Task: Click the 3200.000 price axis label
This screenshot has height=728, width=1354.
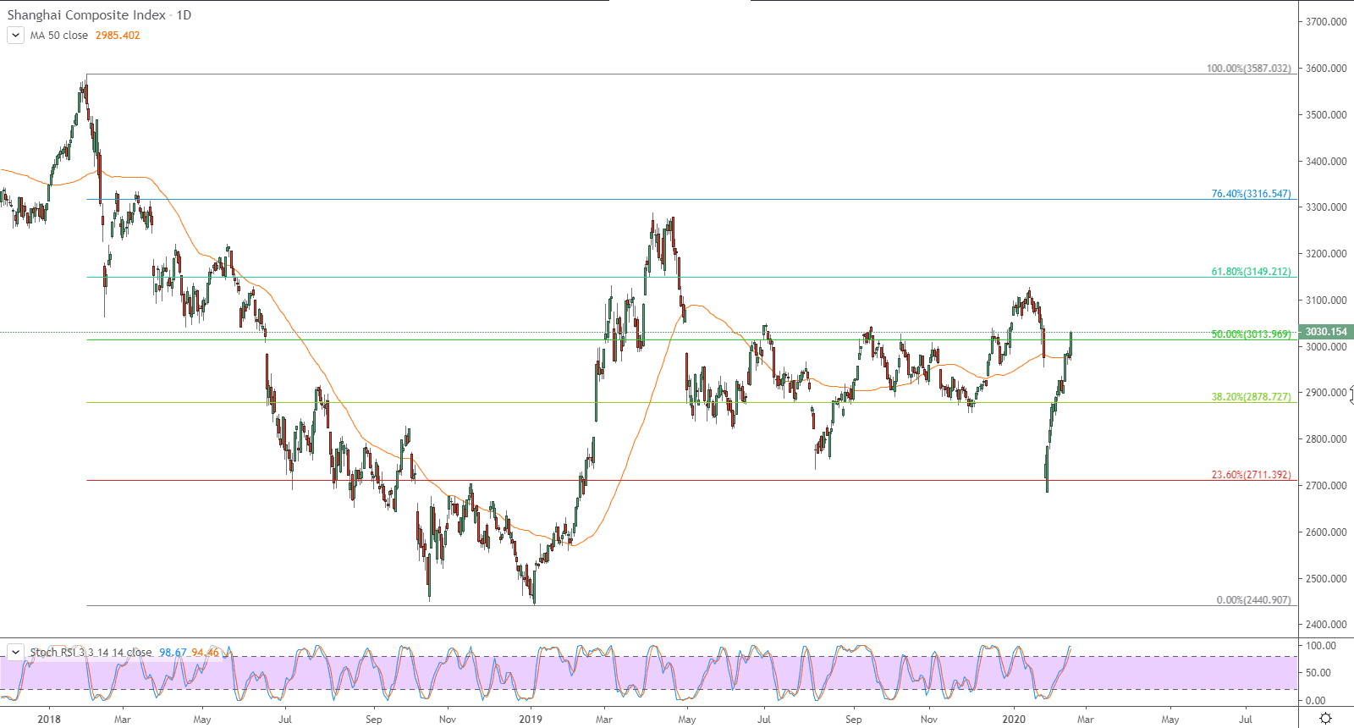Action: pos(1326,254)
